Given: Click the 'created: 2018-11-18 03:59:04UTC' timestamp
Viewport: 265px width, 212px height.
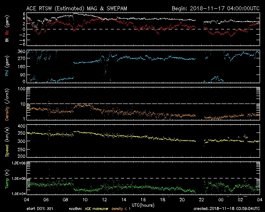Looking at the screenshot, I should [226, 209].
